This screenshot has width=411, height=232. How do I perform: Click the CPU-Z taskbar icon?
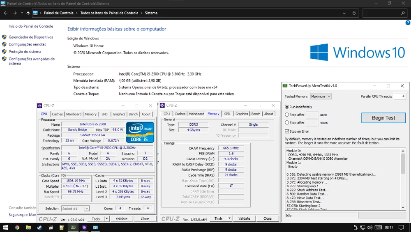pyautogui.click(x=84, y=227)
